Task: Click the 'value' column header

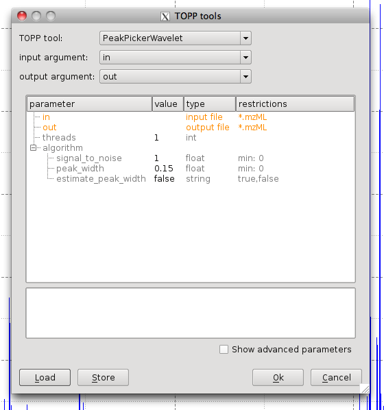Action: coord(168,104)
